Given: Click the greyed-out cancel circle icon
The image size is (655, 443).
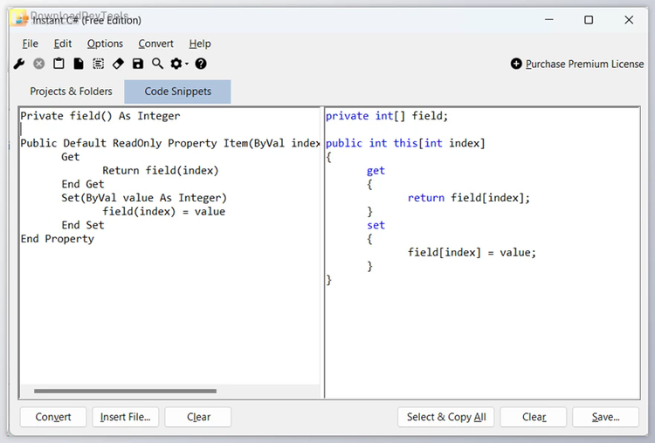Looking at the screenshot, I should pos(38,64).
